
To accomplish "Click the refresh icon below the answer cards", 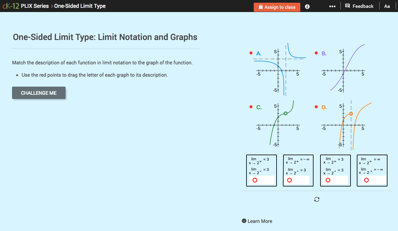I will (317, 199).
